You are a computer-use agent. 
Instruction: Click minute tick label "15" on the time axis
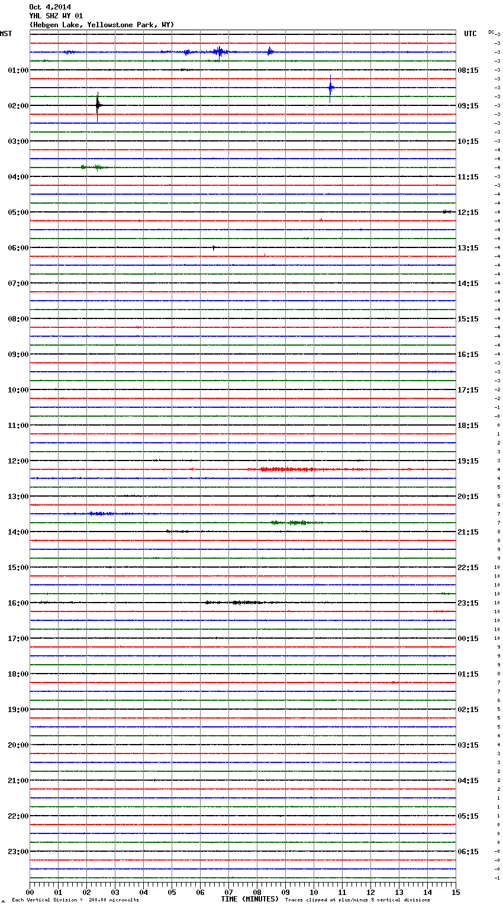[456, 892]
